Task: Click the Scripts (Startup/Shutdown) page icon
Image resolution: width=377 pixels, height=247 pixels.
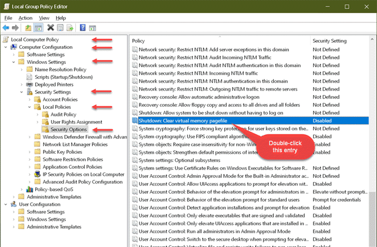Action: tap(29, 77)
